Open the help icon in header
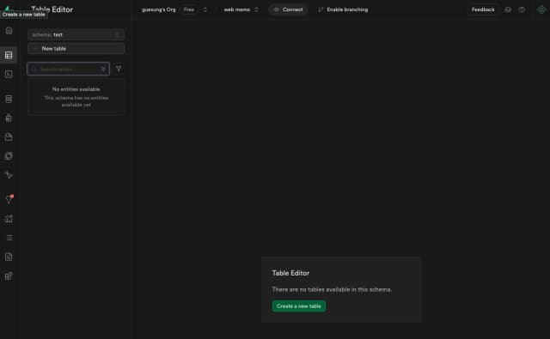The image size is (550, 339). (x=522, y=9)
